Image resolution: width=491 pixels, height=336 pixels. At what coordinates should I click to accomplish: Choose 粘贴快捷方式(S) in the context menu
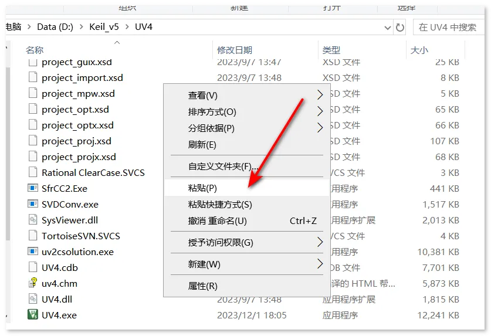click(247, 204)
